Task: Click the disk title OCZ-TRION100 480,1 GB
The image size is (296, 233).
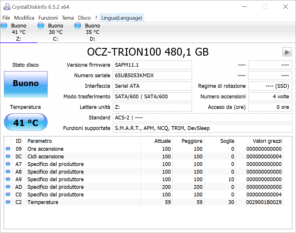Action: coord(148,52)
